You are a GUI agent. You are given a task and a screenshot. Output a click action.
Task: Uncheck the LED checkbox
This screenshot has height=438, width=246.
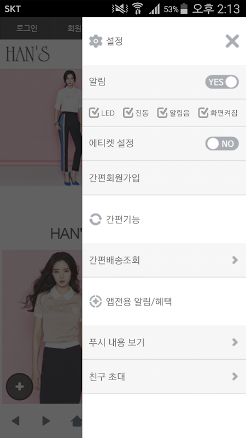[x=94, y=113]
